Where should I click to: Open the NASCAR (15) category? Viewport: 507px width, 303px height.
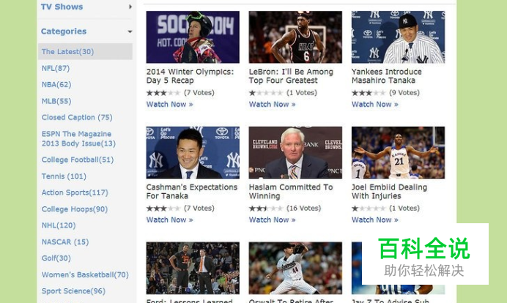(x=65, y=242)
